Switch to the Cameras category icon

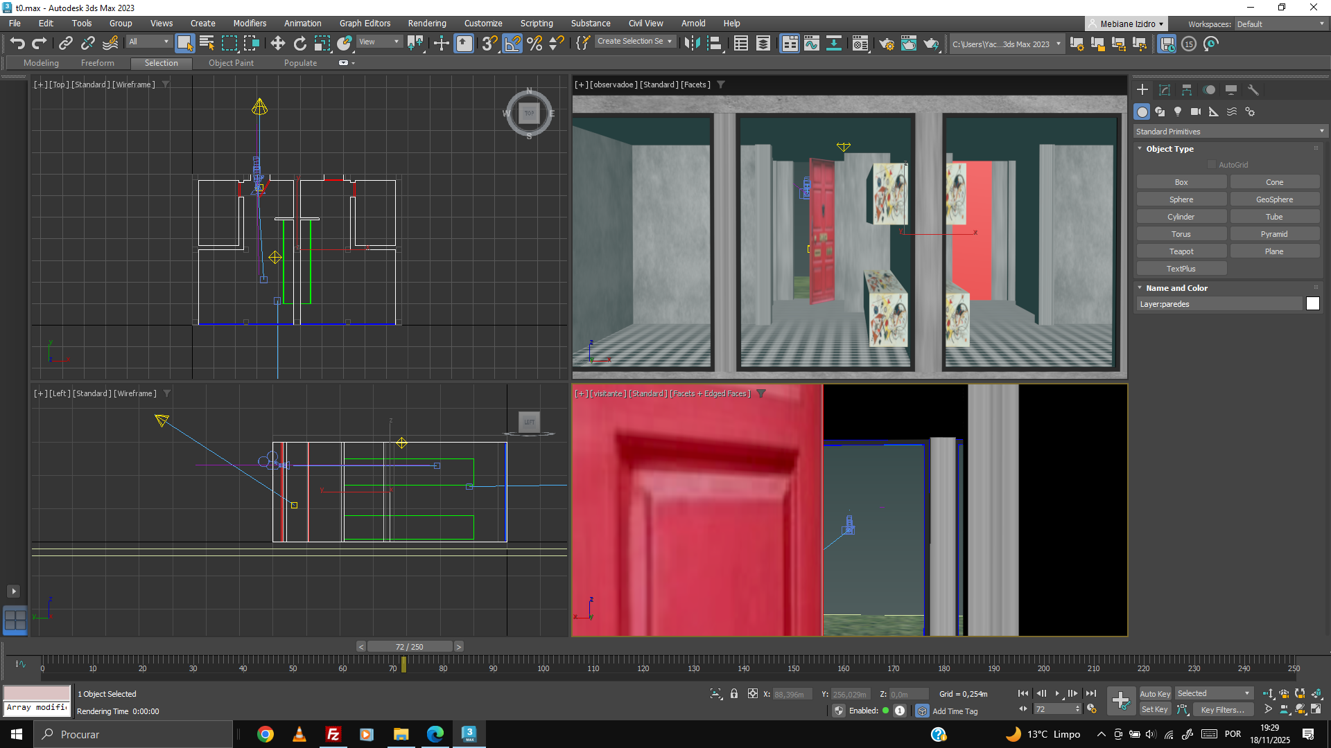1196,112
